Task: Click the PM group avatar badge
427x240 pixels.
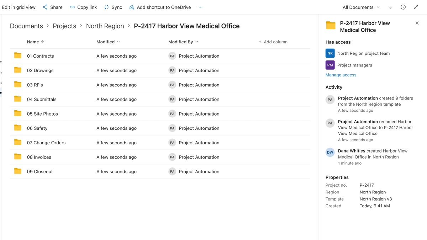Action: (330, 65)
